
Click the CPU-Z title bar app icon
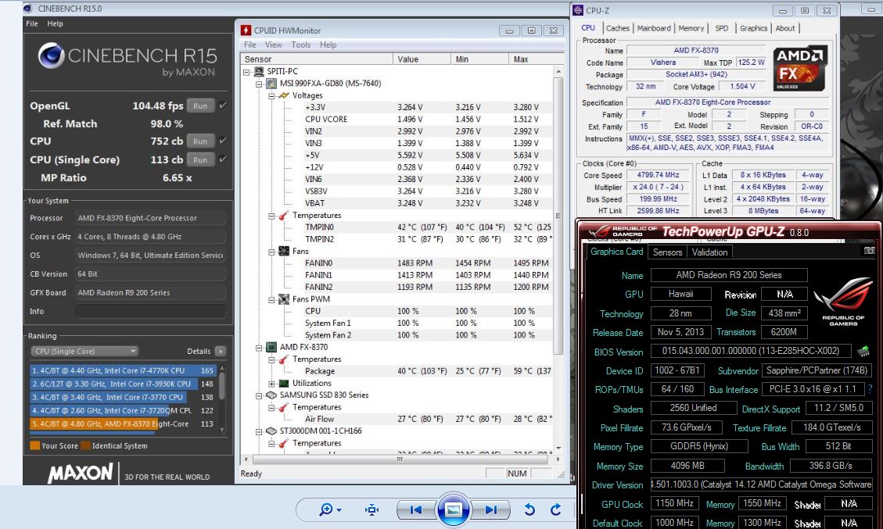[578, 10]
